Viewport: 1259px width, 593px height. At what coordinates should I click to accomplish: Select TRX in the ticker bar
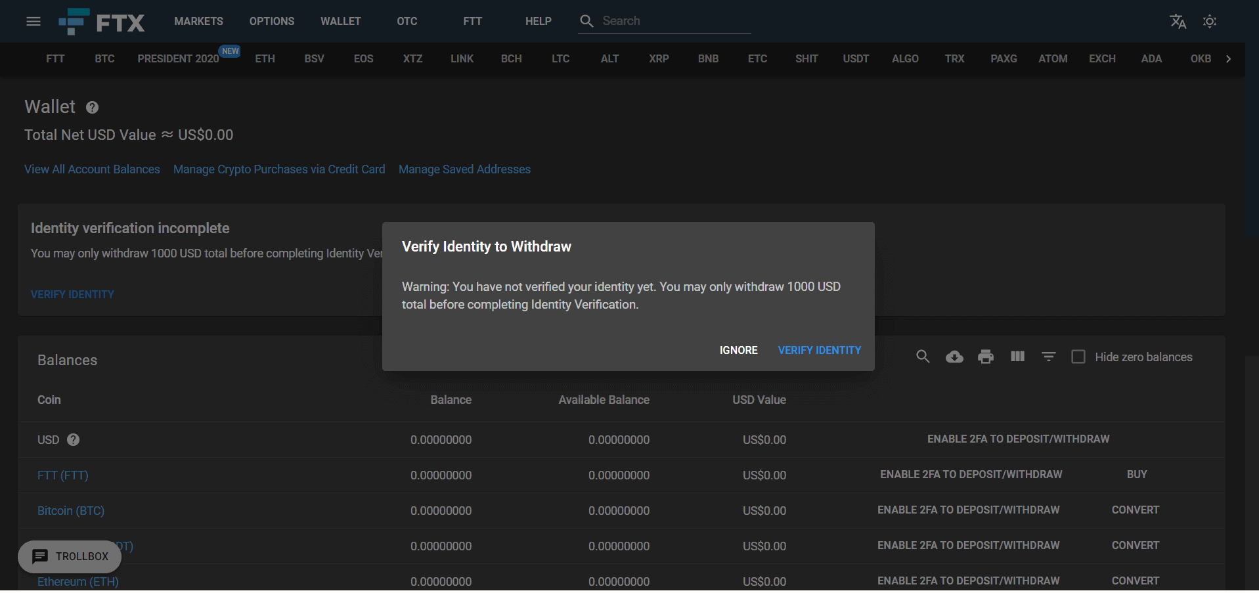pyautogui.click(x=954, y=59)
